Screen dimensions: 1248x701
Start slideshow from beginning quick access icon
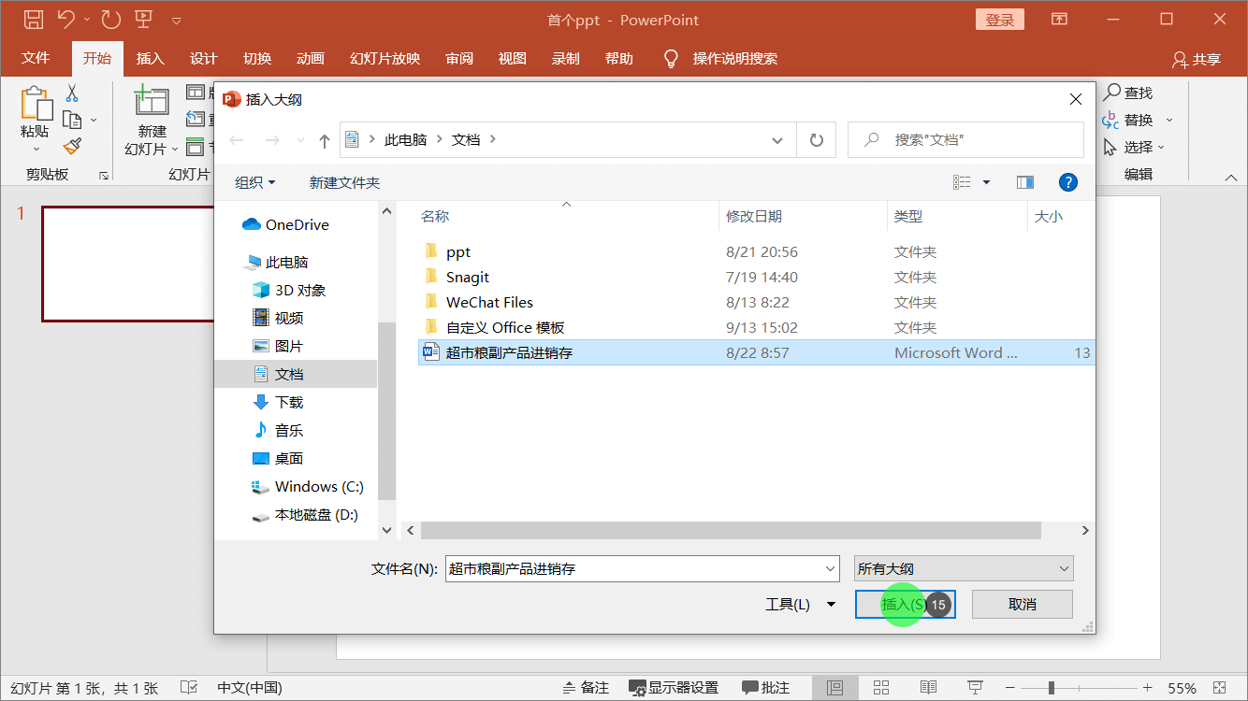pos(144,19)
